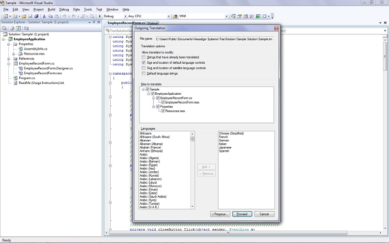Screen dimensions: 389x243
Task: Click the Save toolbar icon
Action: pyautogui.click(x=30, y=16)
